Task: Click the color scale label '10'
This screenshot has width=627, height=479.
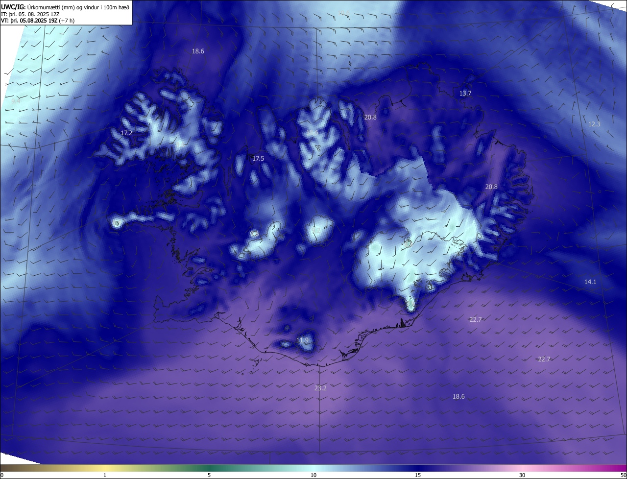Action: (313, 475)
